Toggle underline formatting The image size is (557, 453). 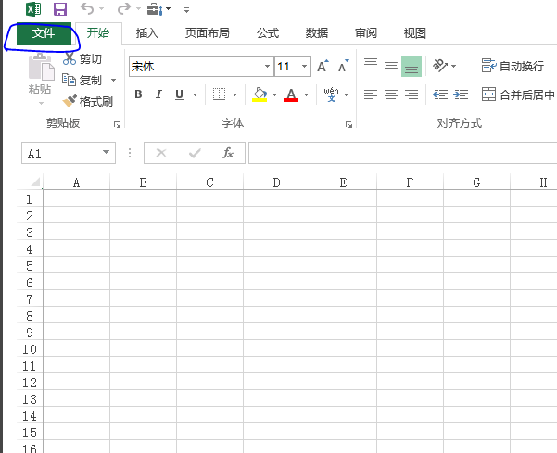click(180, 94)
